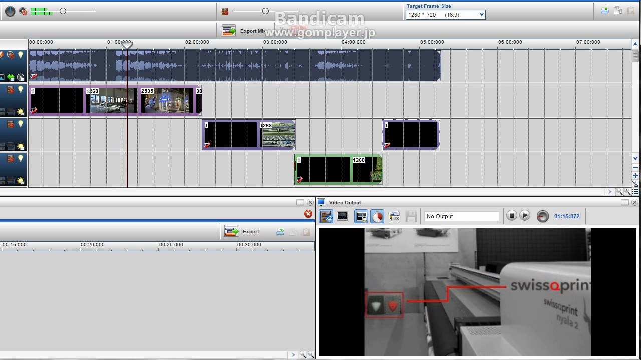The height and width of the screenshot is (360, 641).
Task: Click the plus track height button
Action: click(x=635, y=176)
